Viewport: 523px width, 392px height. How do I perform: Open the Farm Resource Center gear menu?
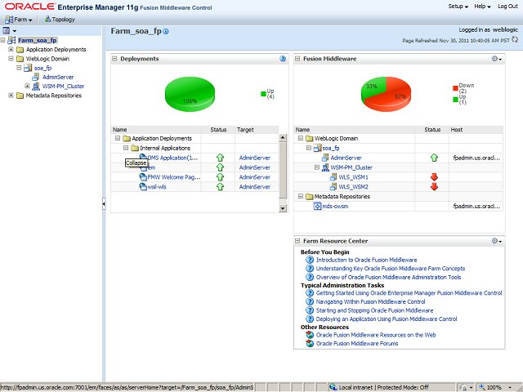pyautogui.click(x=496, y=241)
